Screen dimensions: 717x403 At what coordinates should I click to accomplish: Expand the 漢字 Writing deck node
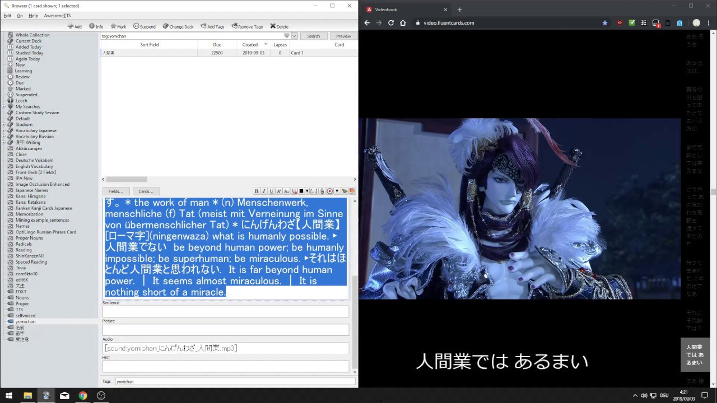click(4, 142)
